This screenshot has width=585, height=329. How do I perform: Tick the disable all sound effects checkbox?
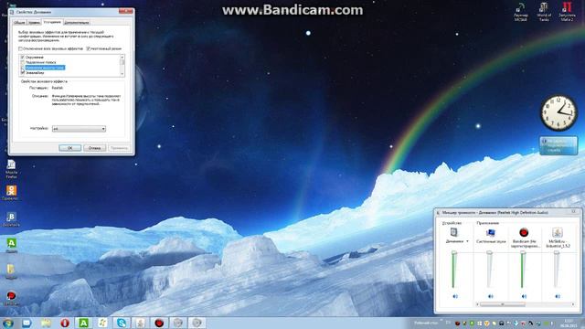click(21, 48)
